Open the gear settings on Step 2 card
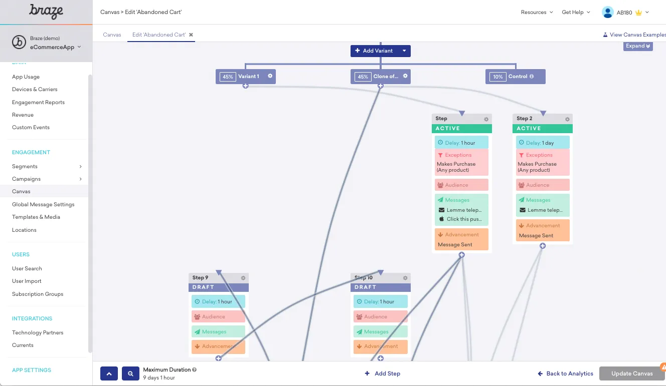Screen dimensions: 666x386 [567, 119]
